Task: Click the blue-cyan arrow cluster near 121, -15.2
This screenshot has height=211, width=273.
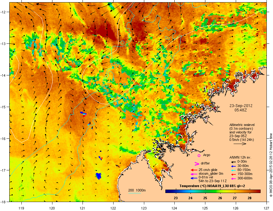Action: [83, 114]
